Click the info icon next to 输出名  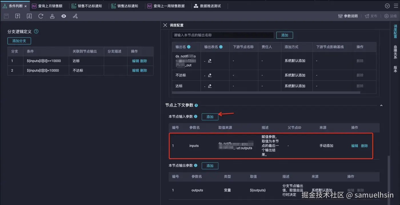pos(189,47)
